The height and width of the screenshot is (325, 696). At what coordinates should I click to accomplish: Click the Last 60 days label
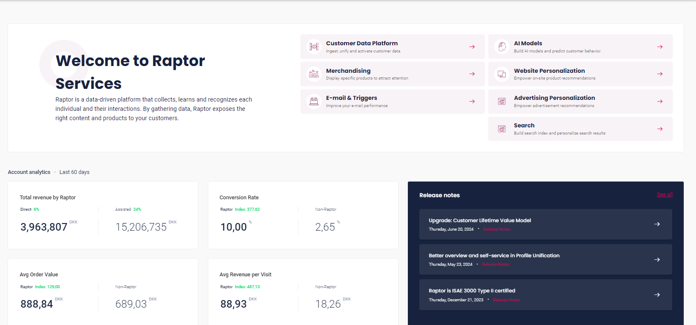[x=74, y=172]
